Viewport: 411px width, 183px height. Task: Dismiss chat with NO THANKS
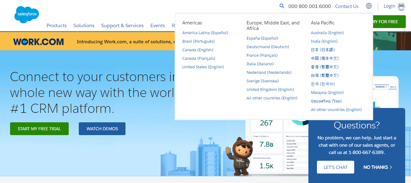pos(378,167)
